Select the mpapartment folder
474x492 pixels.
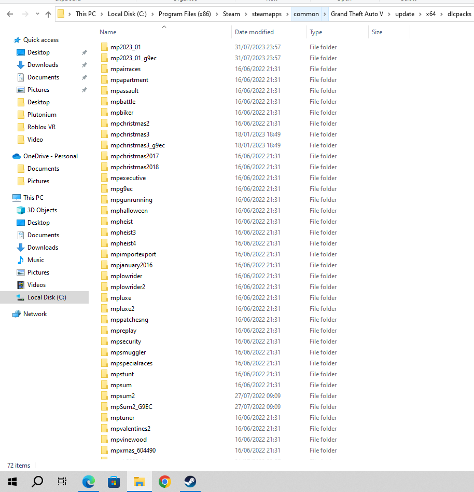point(129,80)
